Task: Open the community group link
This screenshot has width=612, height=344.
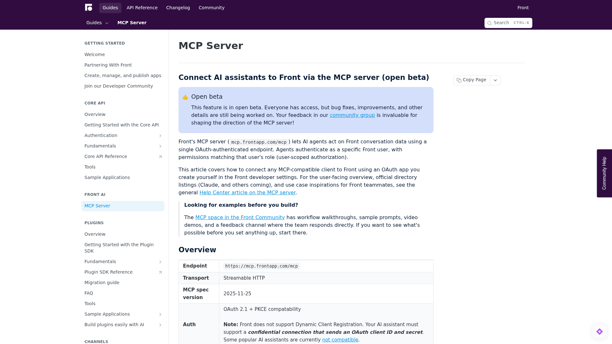Action: coord(352,115)
